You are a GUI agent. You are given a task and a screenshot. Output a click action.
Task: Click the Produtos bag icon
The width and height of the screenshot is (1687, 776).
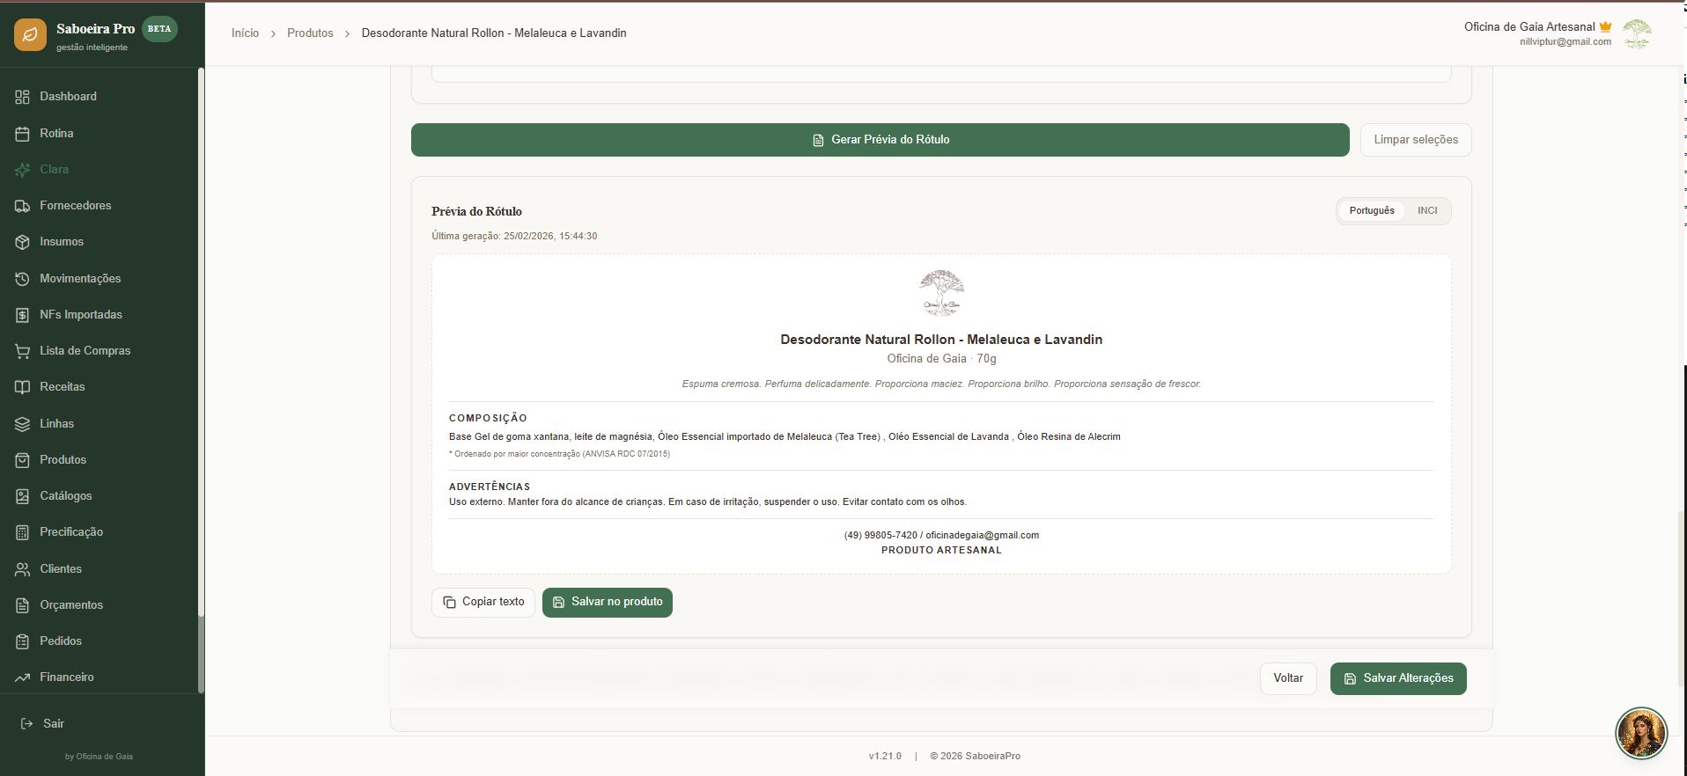[x=23, y=460]
